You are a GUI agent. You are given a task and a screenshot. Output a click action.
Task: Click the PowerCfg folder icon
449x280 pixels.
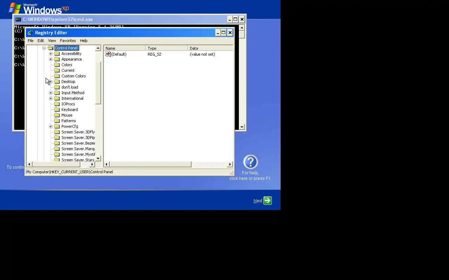click(x=57, y=126)
